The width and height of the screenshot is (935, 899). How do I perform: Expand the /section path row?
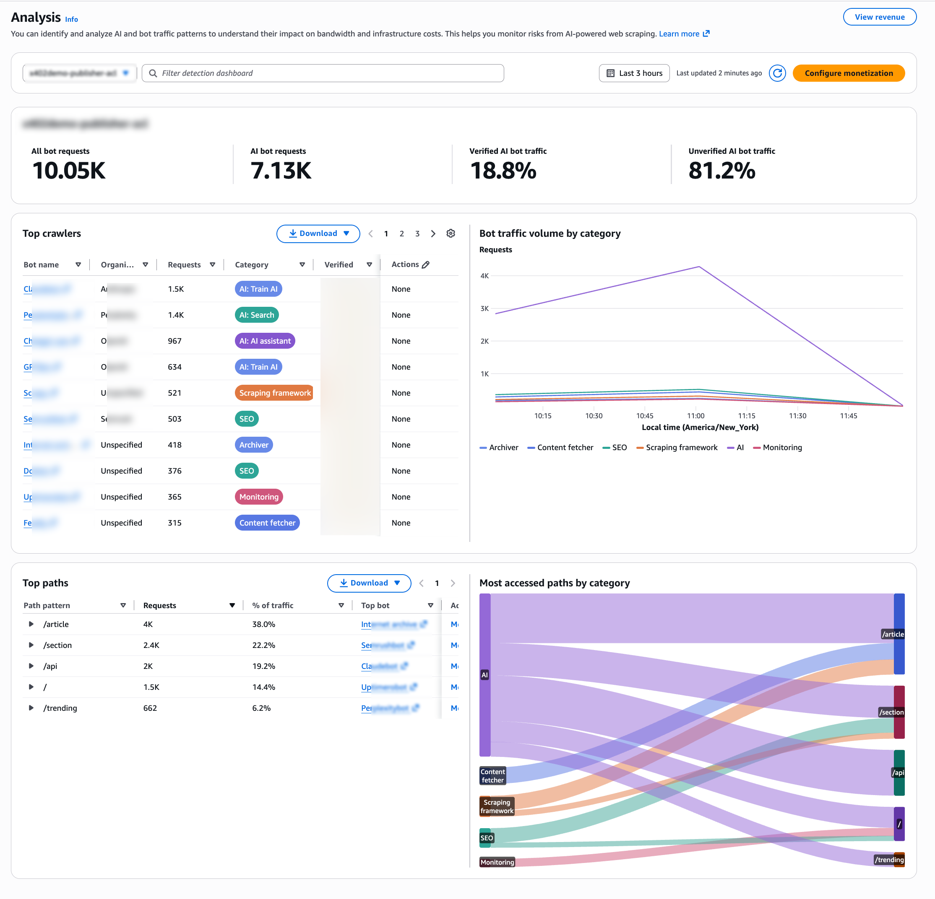[x=31, y=645]
